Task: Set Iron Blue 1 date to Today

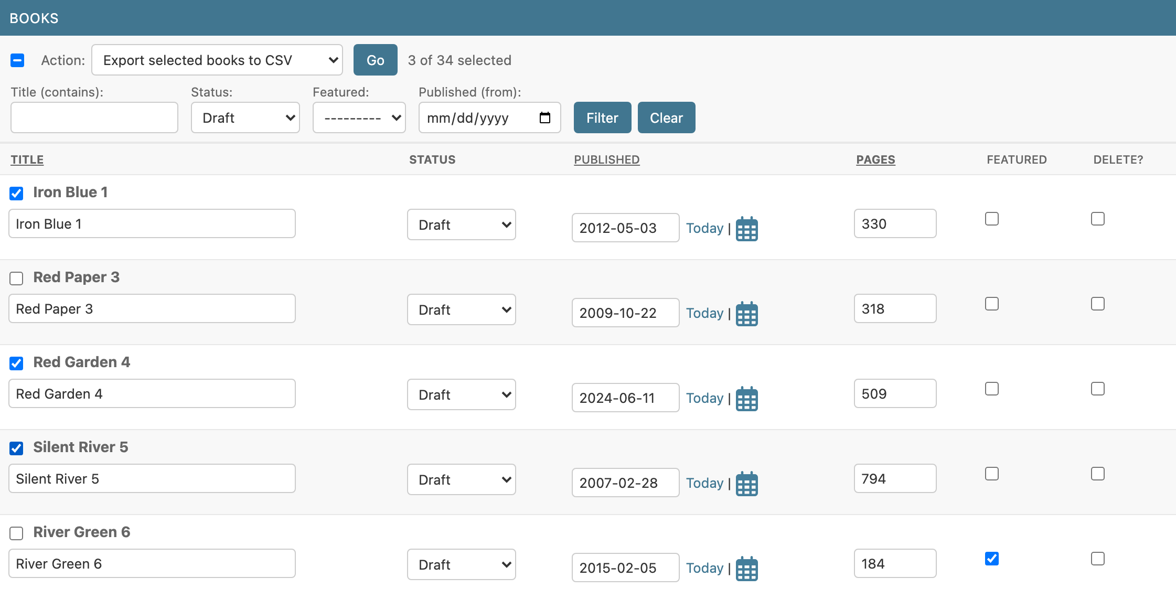Action: (x=705, y=228)
